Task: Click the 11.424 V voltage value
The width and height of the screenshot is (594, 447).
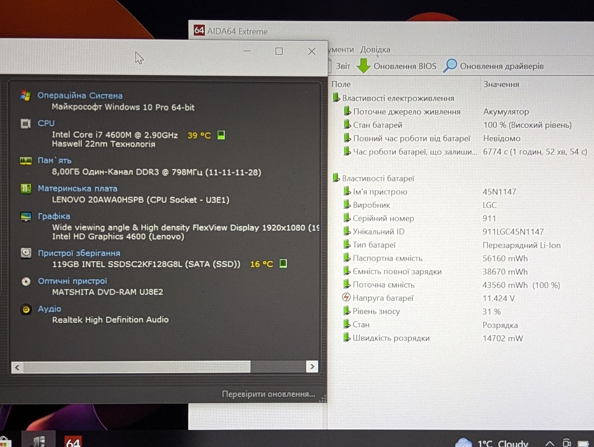Action: click(x=498, y=298)
